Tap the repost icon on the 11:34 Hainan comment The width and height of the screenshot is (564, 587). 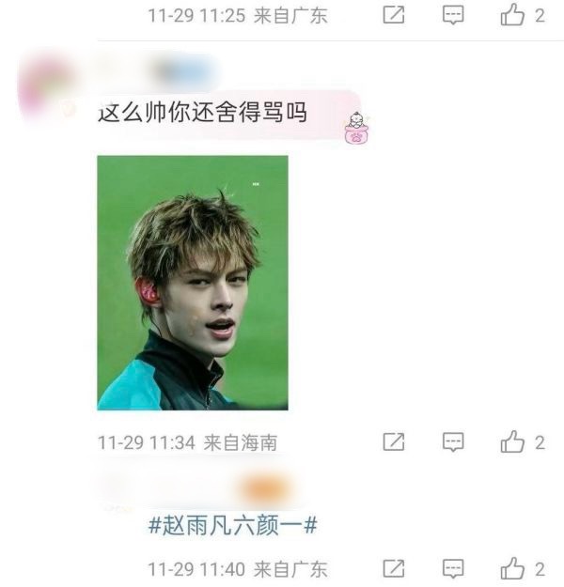click(394, 441)
